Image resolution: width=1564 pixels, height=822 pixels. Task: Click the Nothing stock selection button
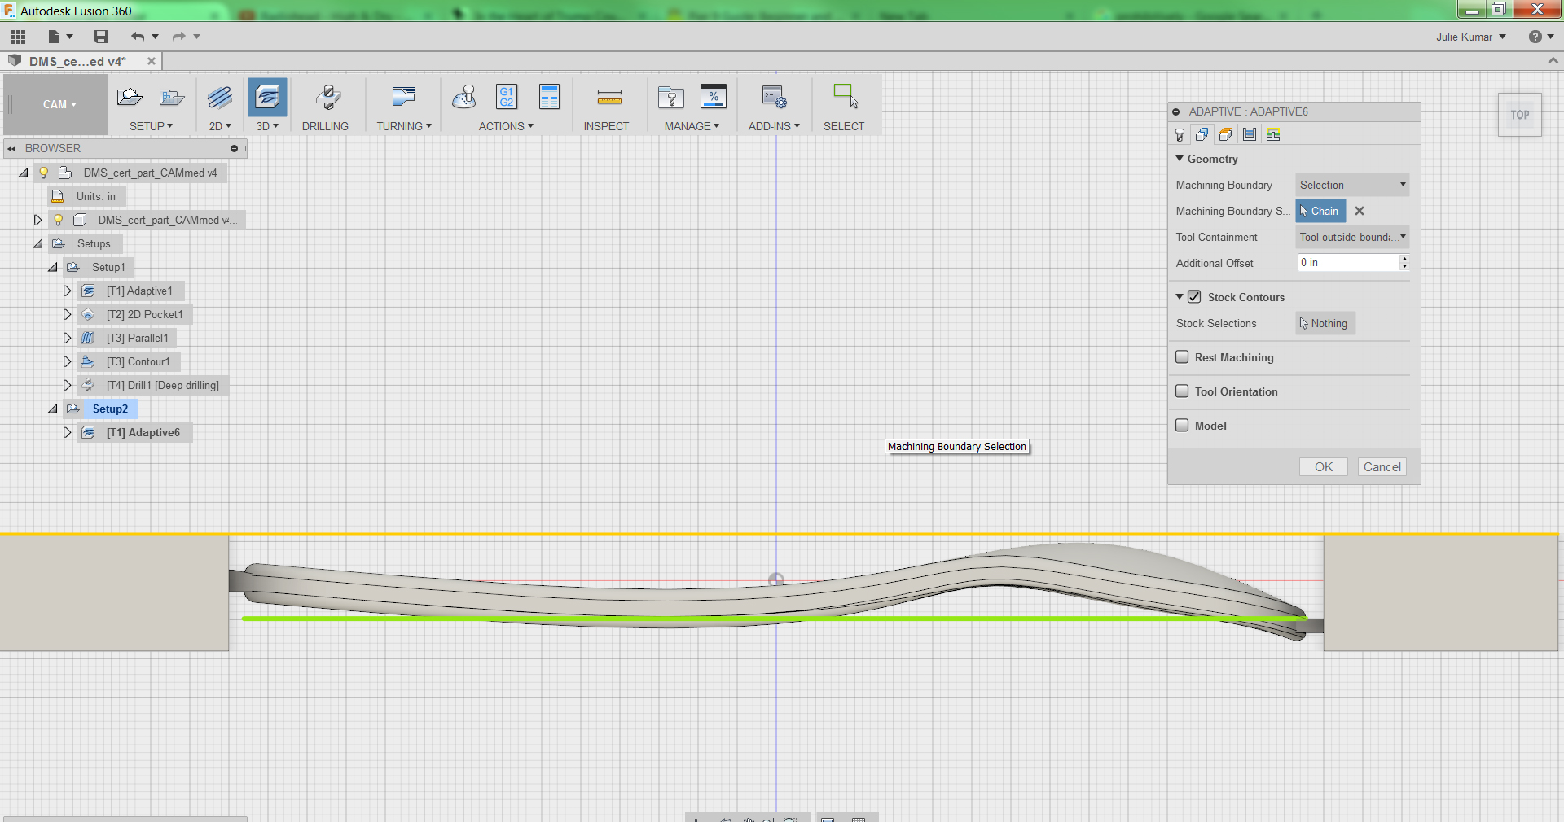click(1325, 323)
